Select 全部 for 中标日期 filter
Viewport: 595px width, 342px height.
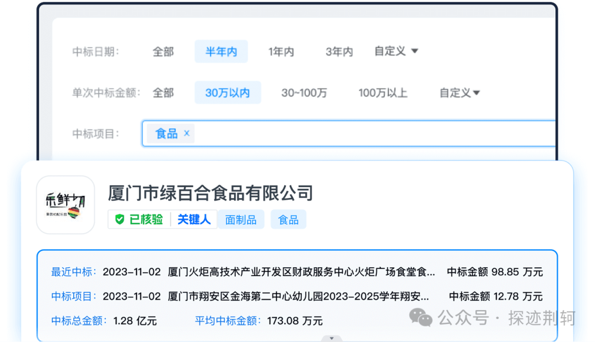[x=163, y=52]
